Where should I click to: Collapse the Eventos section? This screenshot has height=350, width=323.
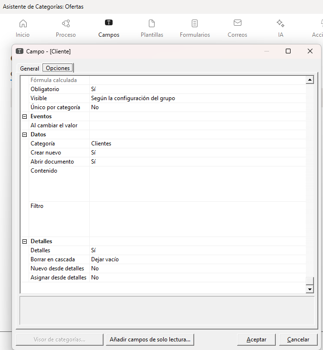[x=24, y=116]
